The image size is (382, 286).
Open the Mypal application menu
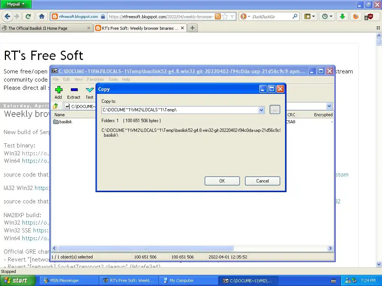click(16, 4)
